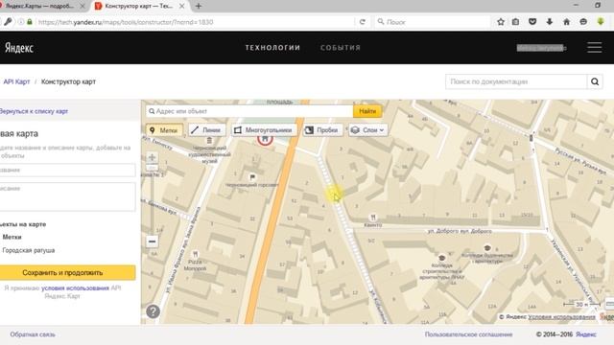Screen dimensions: 614x345
Task: Open условия использования link in sidebar
Action: [x=75, y=288]
